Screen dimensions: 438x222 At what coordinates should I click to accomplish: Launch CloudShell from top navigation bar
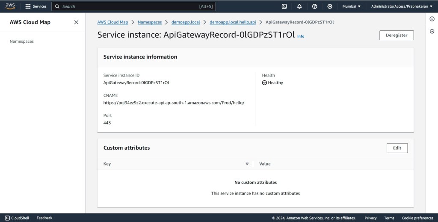(x=284, y=6)
